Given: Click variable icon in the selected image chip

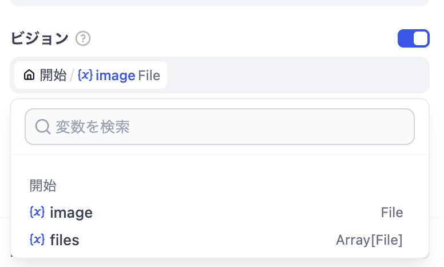Looking at the screenshot, I should pyautogui.click(x=85, y=75).
